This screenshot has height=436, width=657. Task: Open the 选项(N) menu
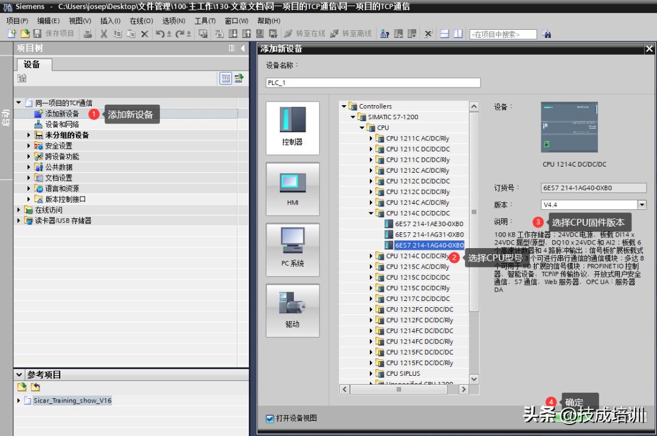coord(173,21)
